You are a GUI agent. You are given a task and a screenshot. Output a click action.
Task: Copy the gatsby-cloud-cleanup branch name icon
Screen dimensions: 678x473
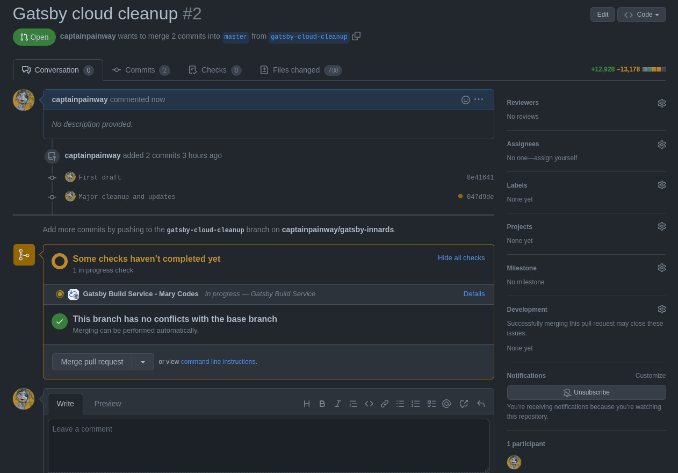click(356, 36)
